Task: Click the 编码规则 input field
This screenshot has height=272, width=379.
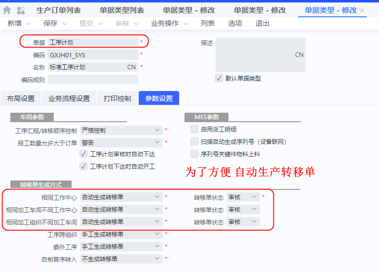Action: point(93,80)
